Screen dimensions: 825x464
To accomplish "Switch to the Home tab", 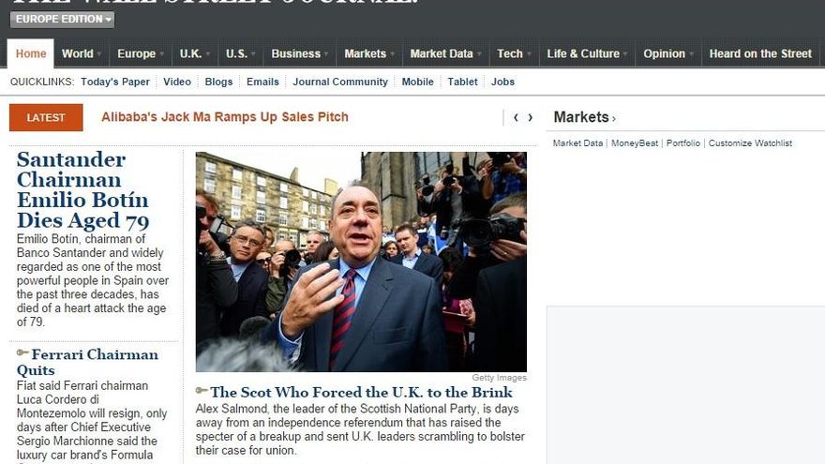I will pos(31,53).
